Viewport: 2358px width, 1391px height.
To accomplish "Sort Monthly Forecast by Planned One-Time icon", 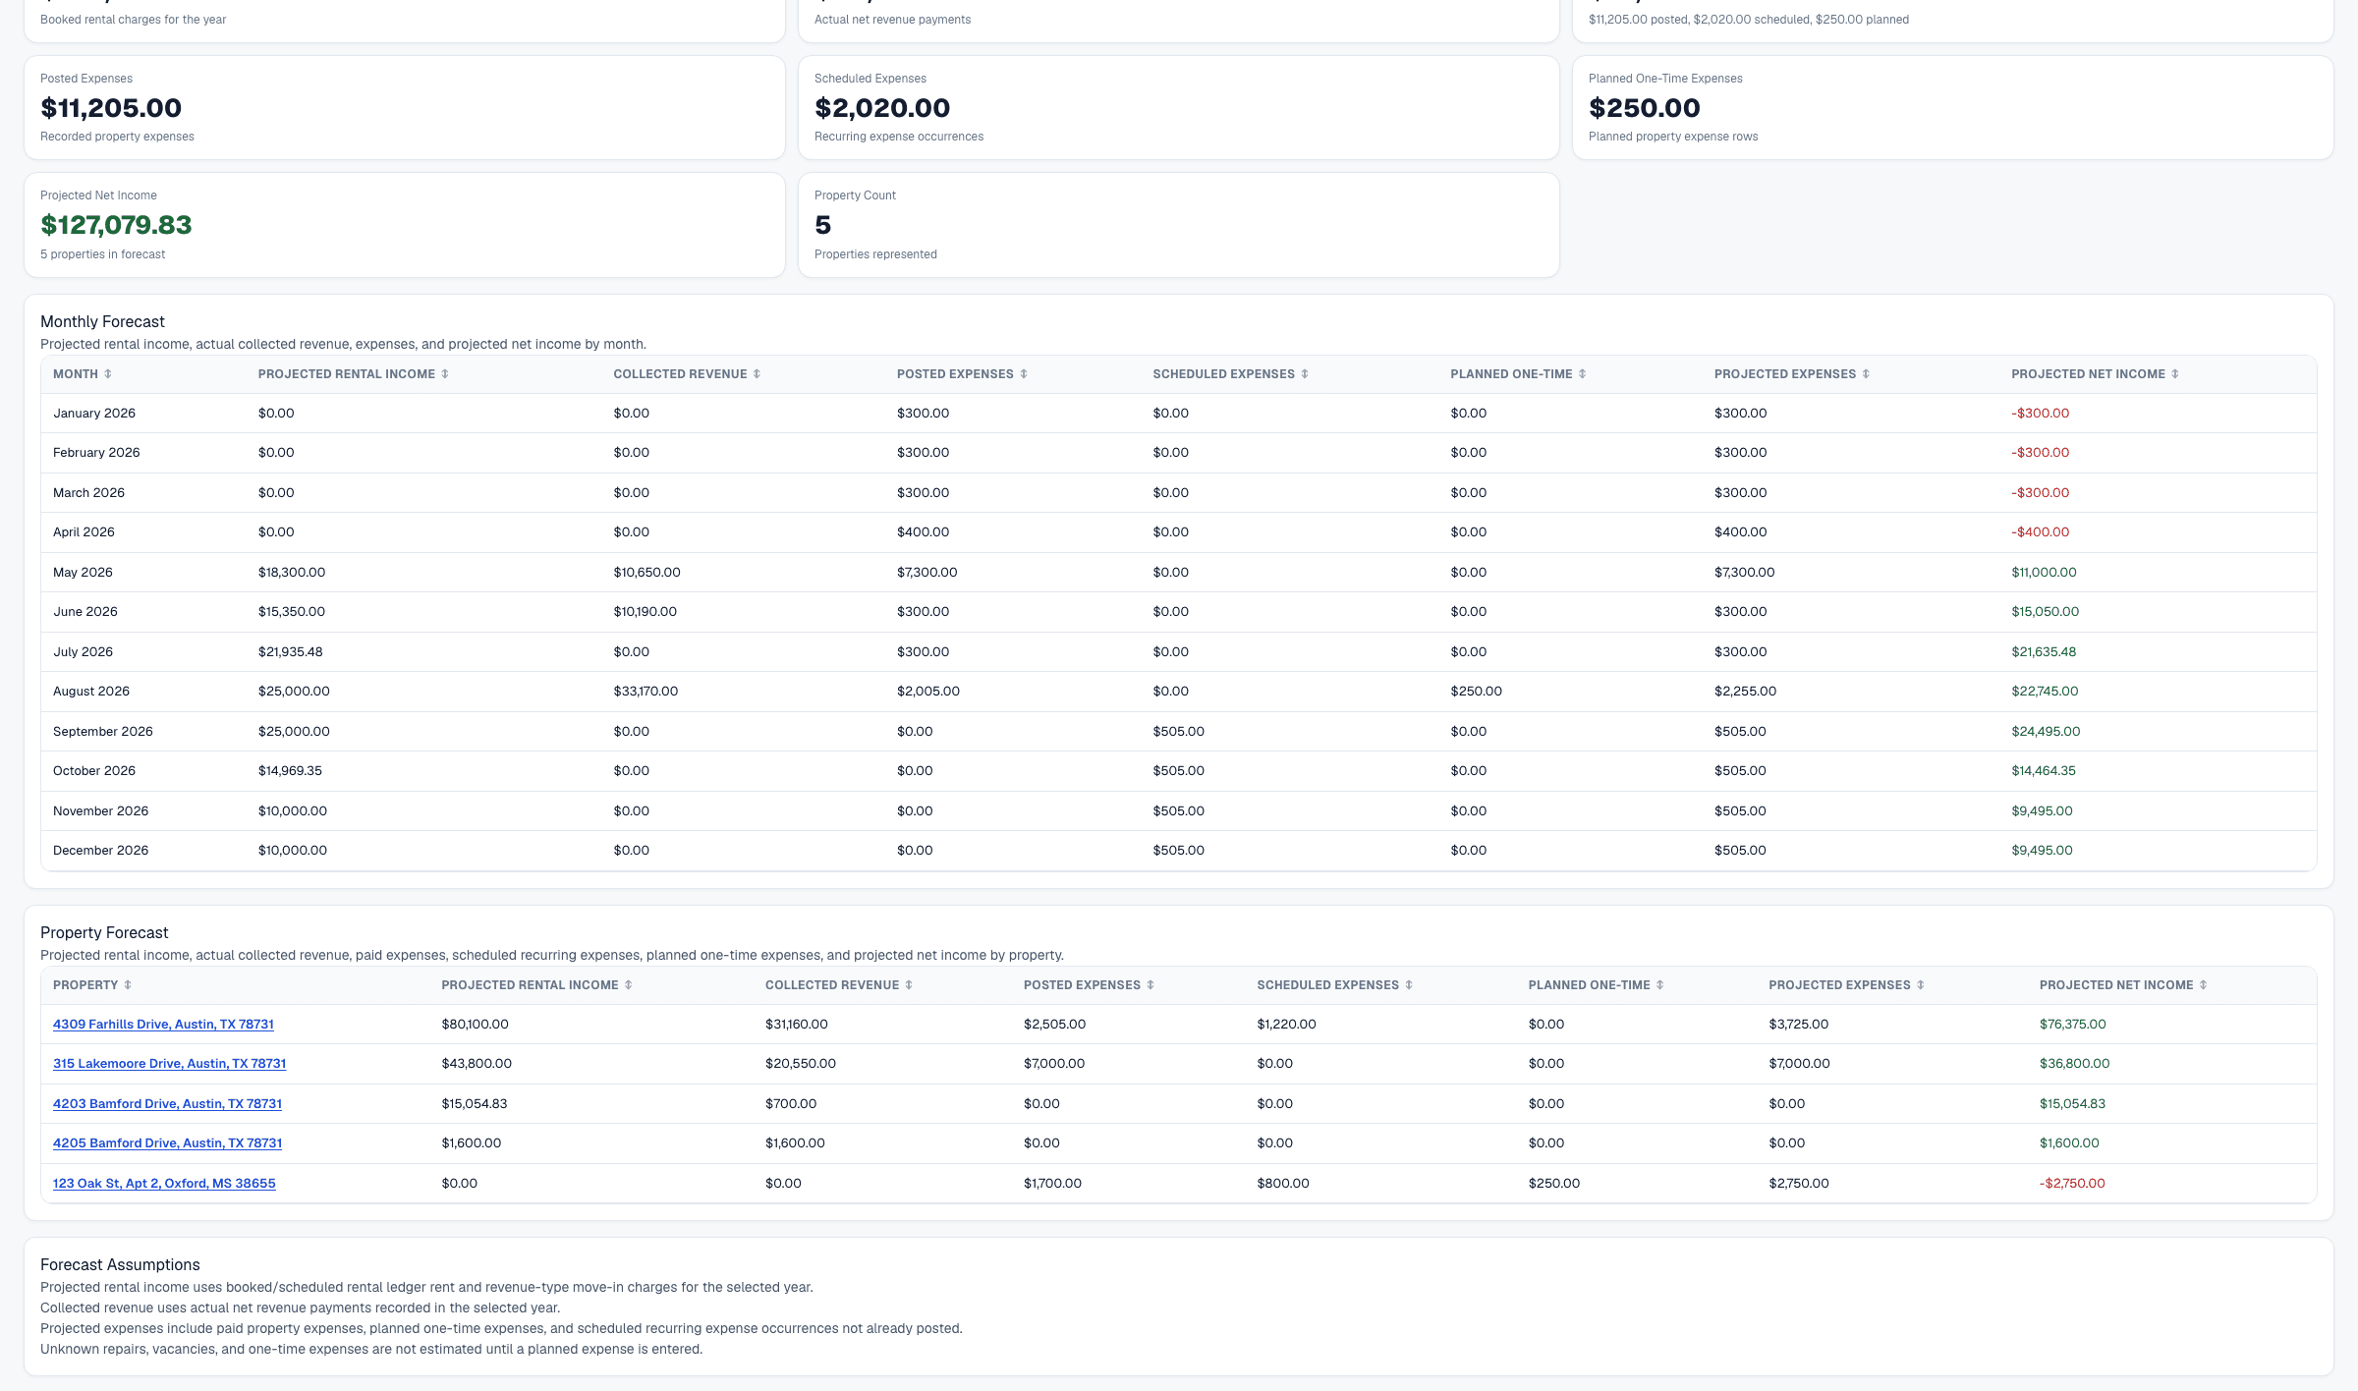I will point(1582,374).
